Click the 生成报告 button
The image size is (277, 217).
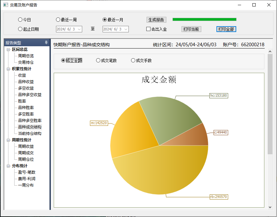point(156,20)
